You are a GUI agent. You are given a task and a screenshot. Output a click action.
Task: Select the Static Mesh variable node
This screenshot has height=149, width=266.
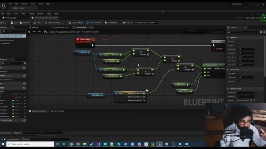pyautogui.click(x=96, y=96)
